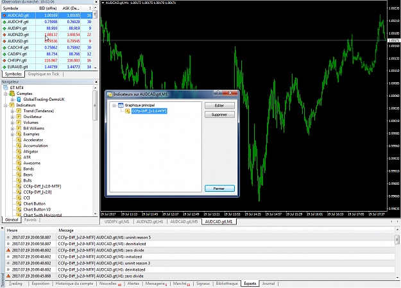Expand the Volumes folder
Image resolution: width=401 pixels, height=288 pixels.
coord(12,123)
